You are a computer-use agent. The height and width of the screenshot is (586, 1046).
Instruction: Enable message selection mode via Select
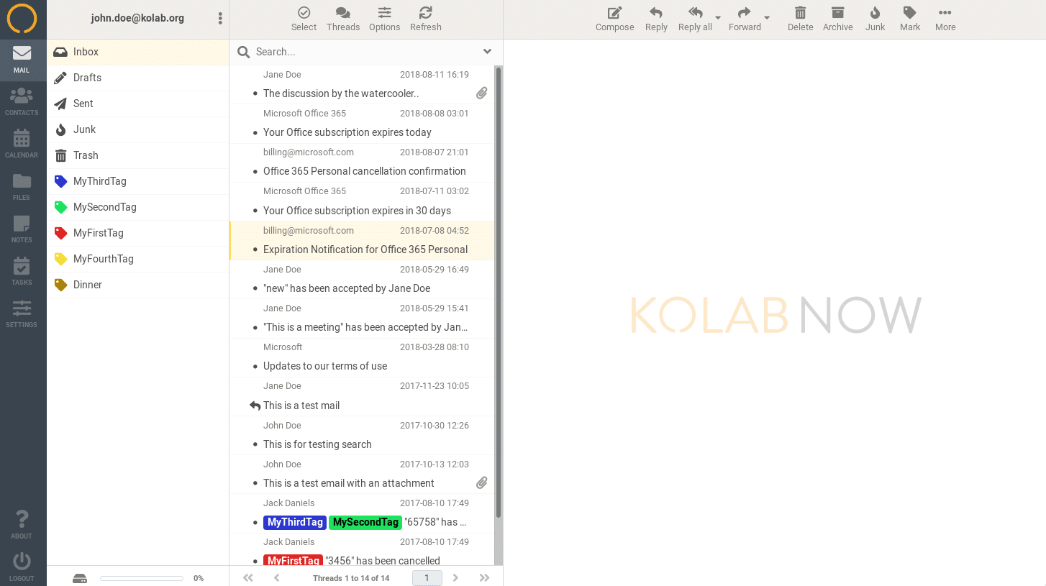304,19
